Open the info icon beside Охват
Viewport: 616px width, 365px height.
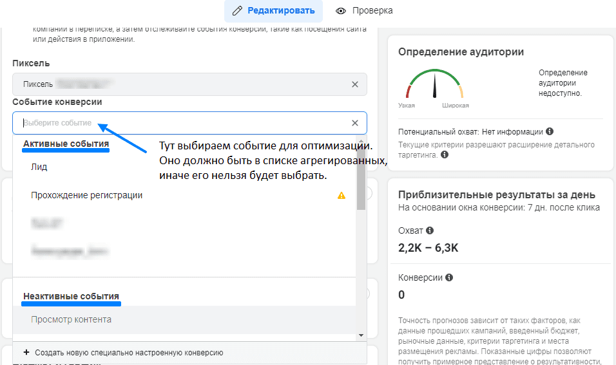click(x=430, y=230)
